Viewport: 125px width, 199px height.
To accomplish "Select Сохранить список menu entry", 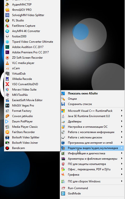I will point(92,104).
